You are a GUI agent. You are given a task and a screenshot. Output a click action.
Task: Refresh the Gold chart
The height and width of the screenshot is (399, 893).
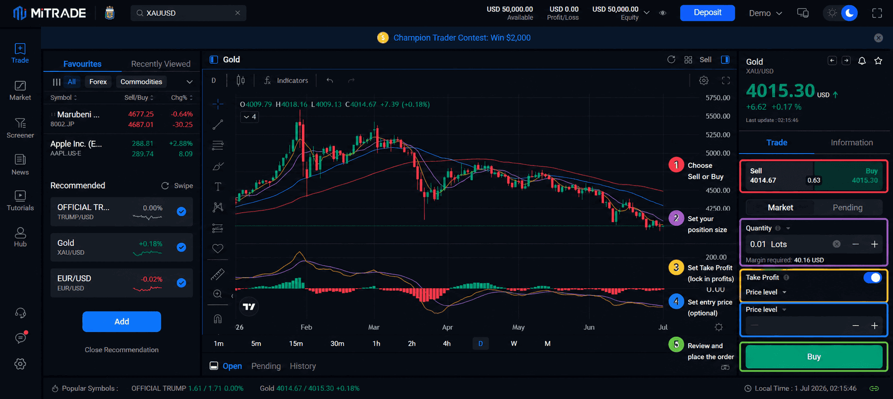[671, 59]
